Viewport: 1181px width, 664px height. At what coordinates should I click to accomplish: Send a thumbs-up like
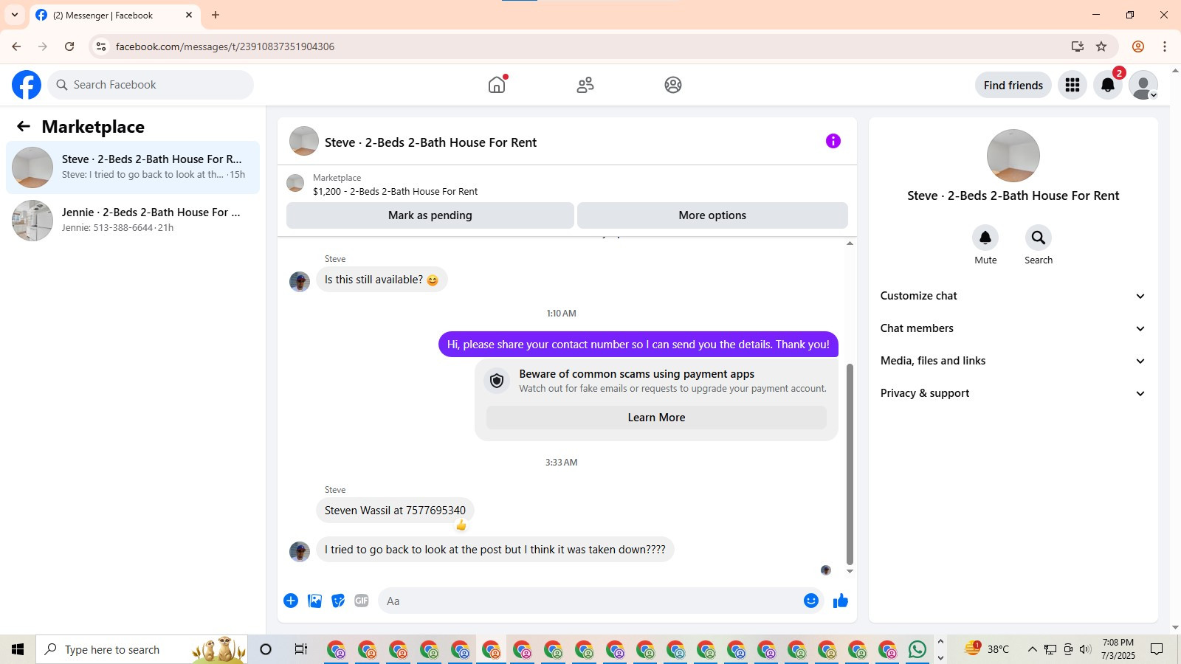[x=841, y=601]
